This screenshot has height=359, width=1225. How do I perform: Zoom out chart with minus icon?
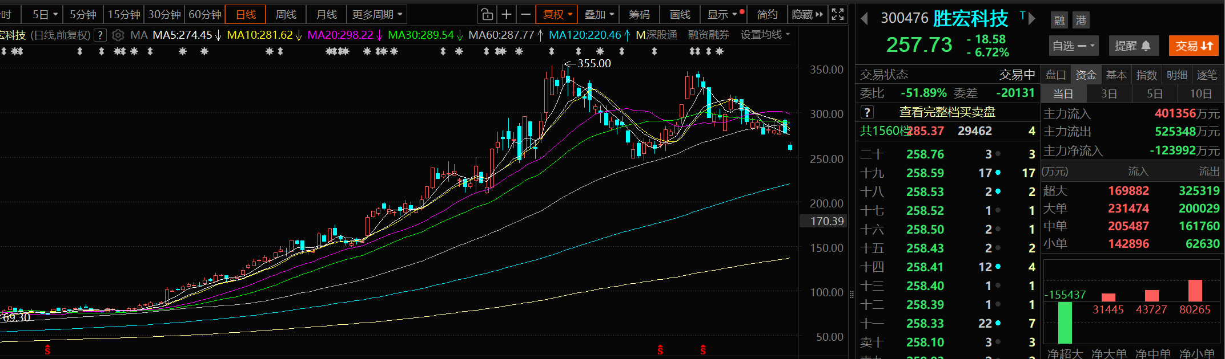526,14
